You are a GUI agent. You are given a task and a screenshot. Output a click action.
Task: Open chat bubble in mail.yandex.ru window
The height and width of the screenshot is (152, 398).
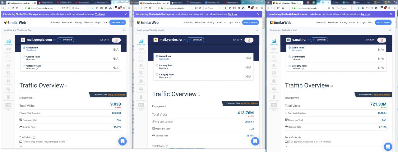[255, 141]
